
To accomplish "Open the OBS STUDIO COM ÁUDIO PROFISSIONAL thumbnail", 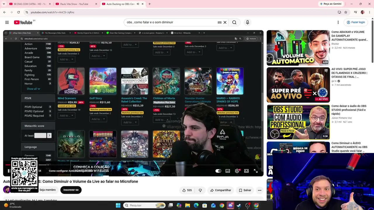I will click(x=298, y=122).
